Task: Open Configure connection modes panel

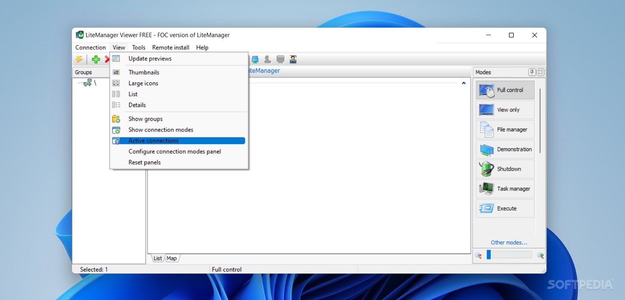Action: click(179, 152)
